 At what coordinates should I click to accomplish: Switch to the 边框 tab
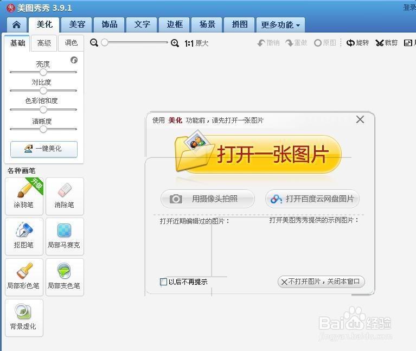[174, 25]
